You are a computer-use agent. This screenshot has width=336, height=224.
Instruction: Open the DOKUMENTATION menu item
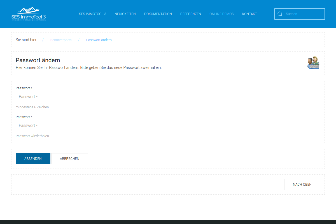(x=158, y=14)
